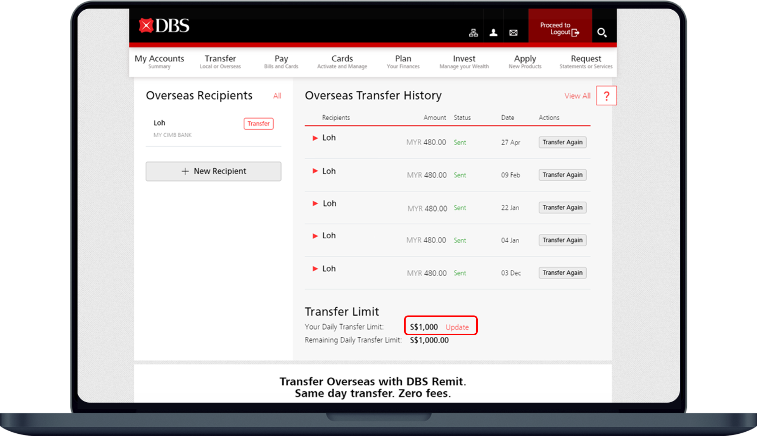
Task: Click View All transfer history link
Action: pyautogui.click(x=577, y=96)
